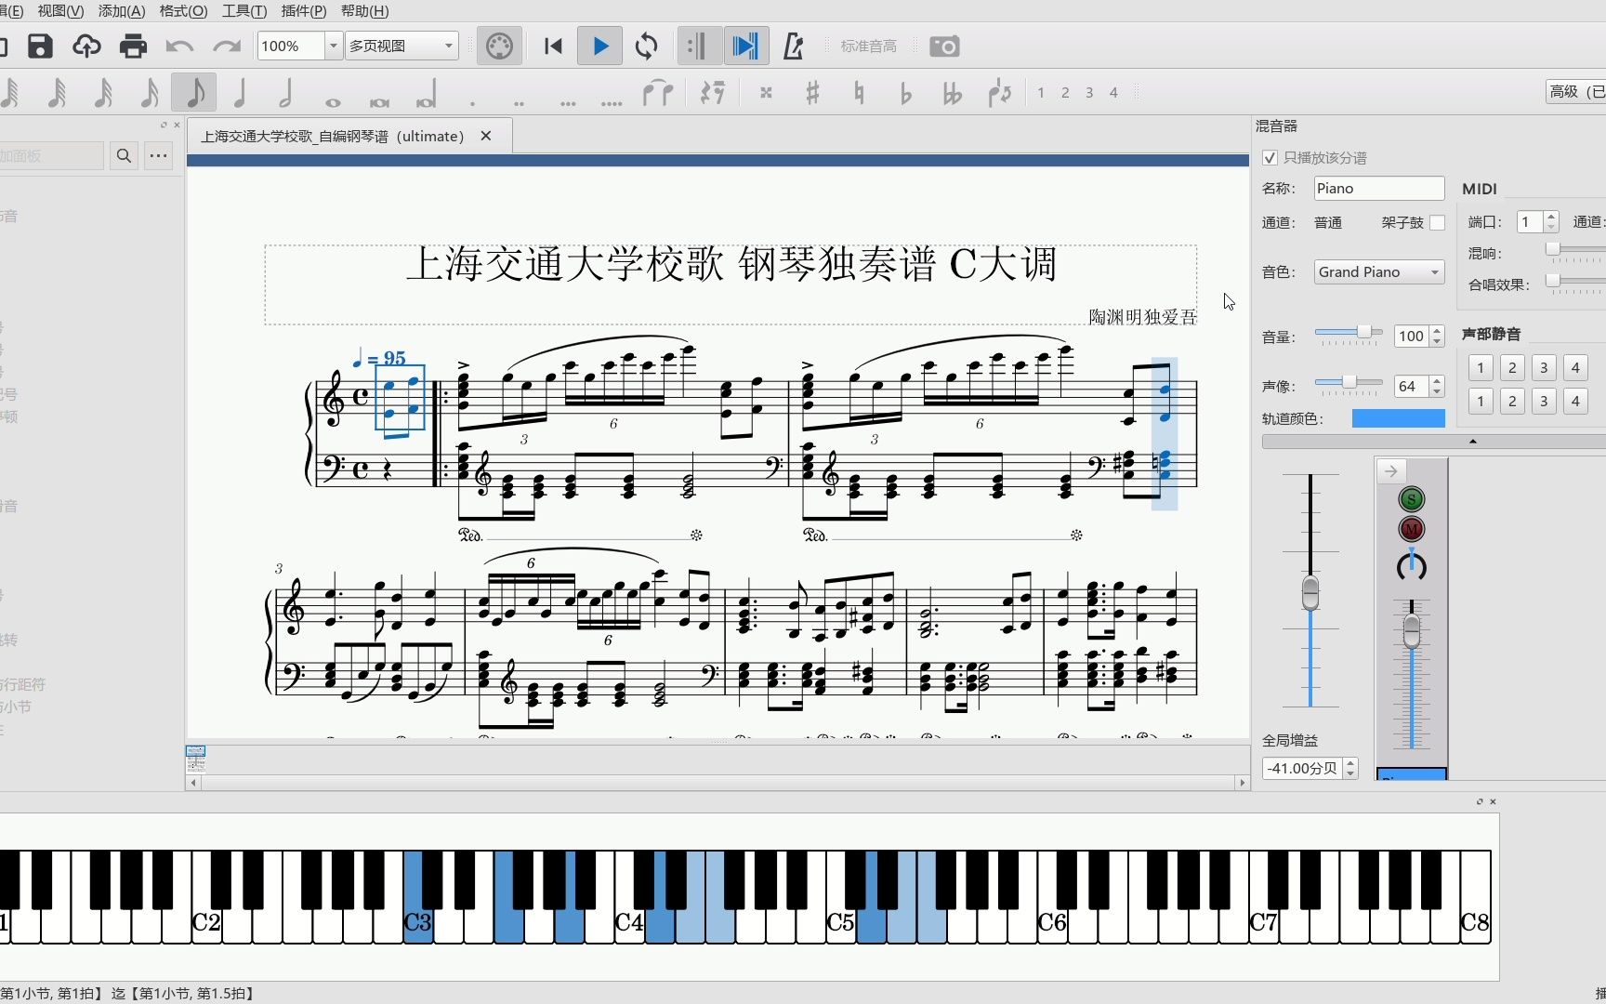Open image capture camera tool
The image size is (1606, 1004).
(944, 46)
